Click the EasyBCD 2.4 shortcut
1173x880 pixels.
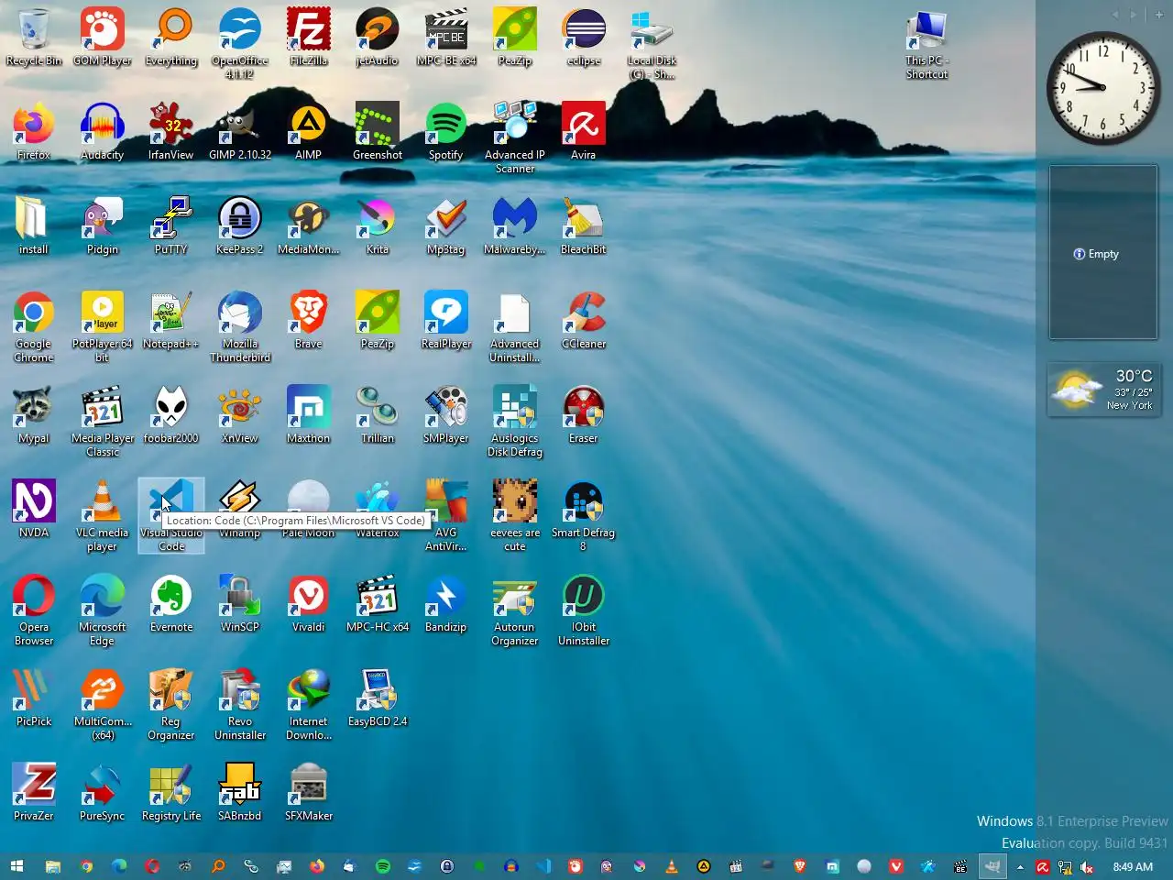pos(378,698)
